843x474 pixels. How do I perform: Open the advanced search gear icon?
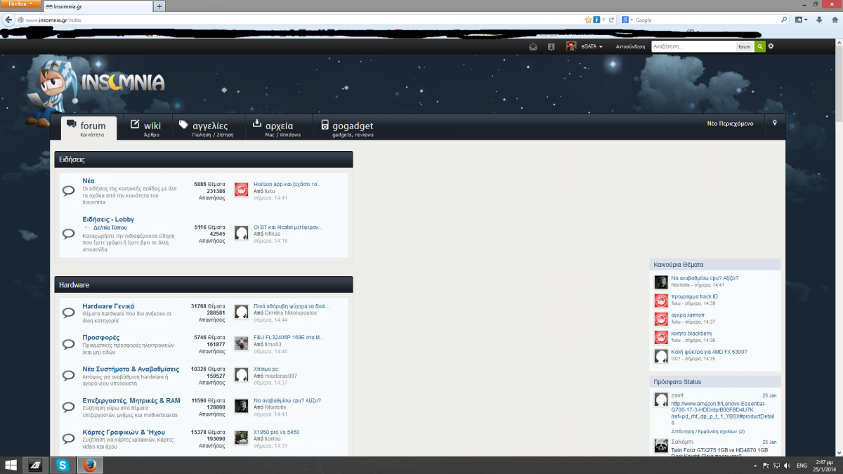point(771,46)
